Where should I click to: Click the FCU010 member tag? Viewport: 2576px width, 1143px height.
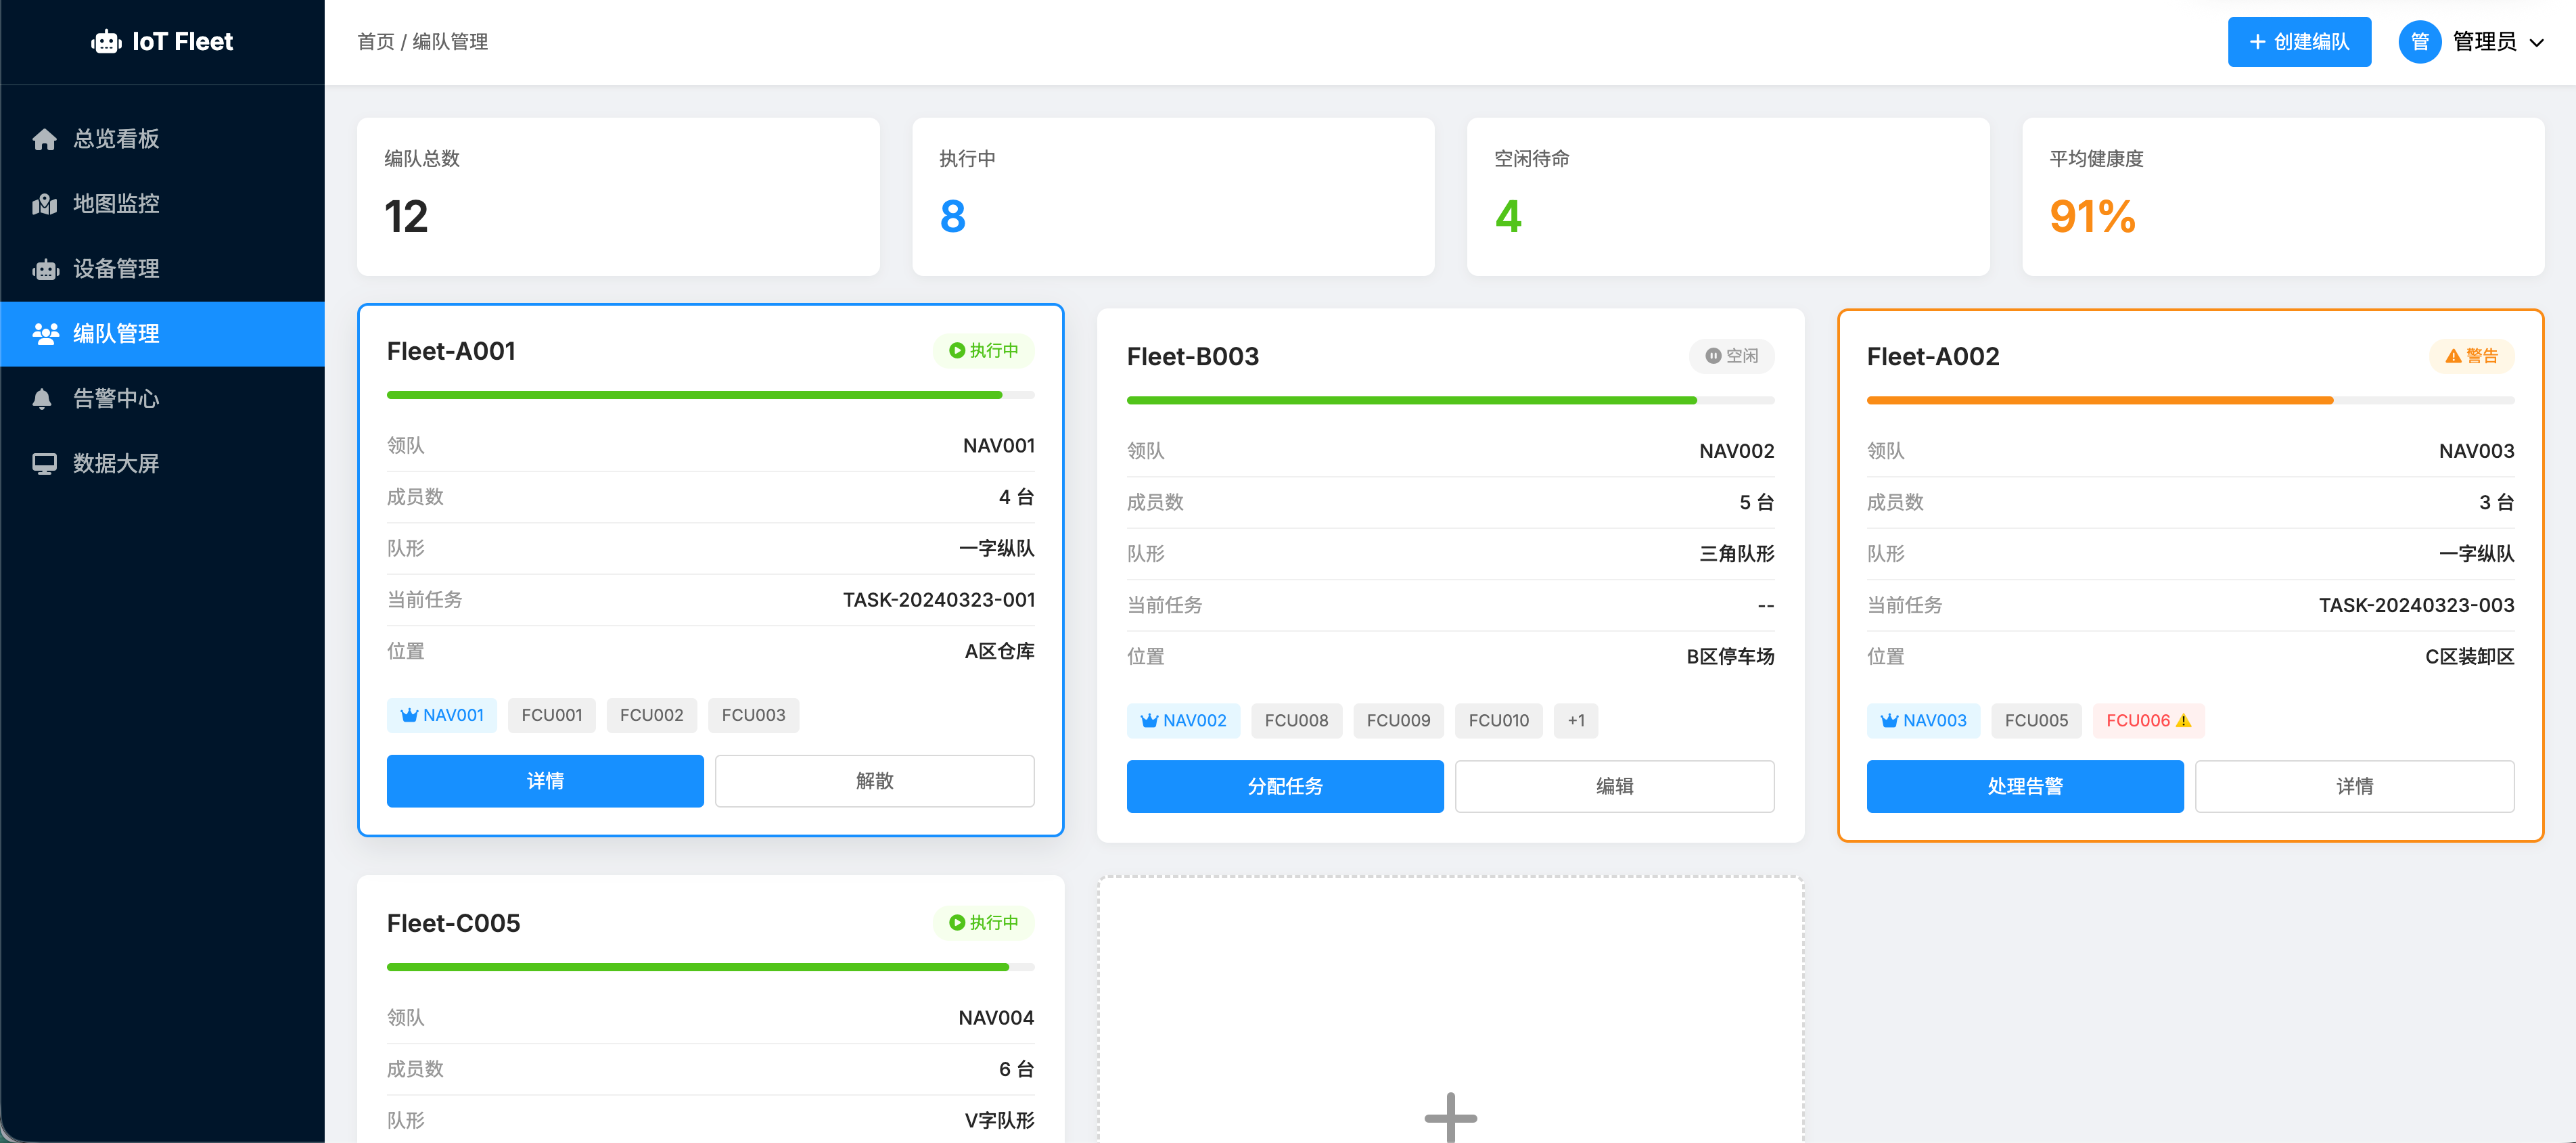point(1499,720)
